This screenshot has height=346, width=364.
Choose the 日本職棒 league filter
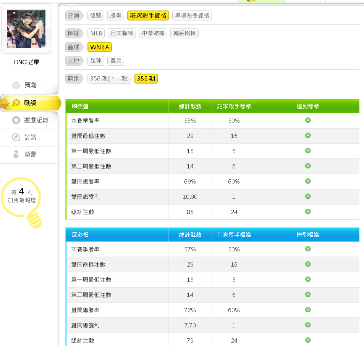coord(122,34)
